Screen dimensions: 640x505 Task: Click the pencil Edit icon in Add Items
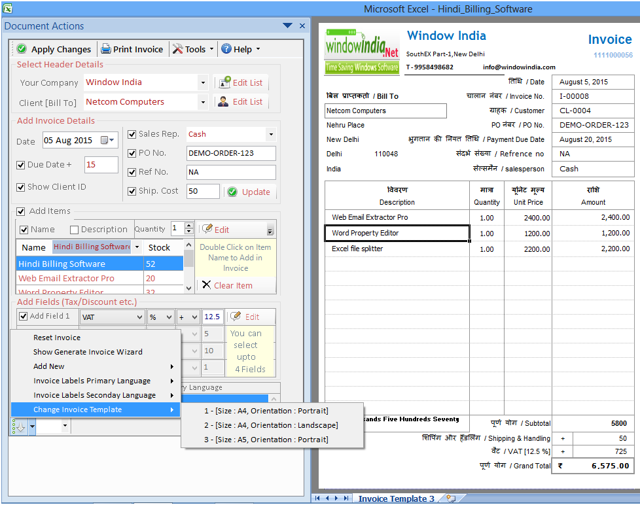click(x=207, y=229)
